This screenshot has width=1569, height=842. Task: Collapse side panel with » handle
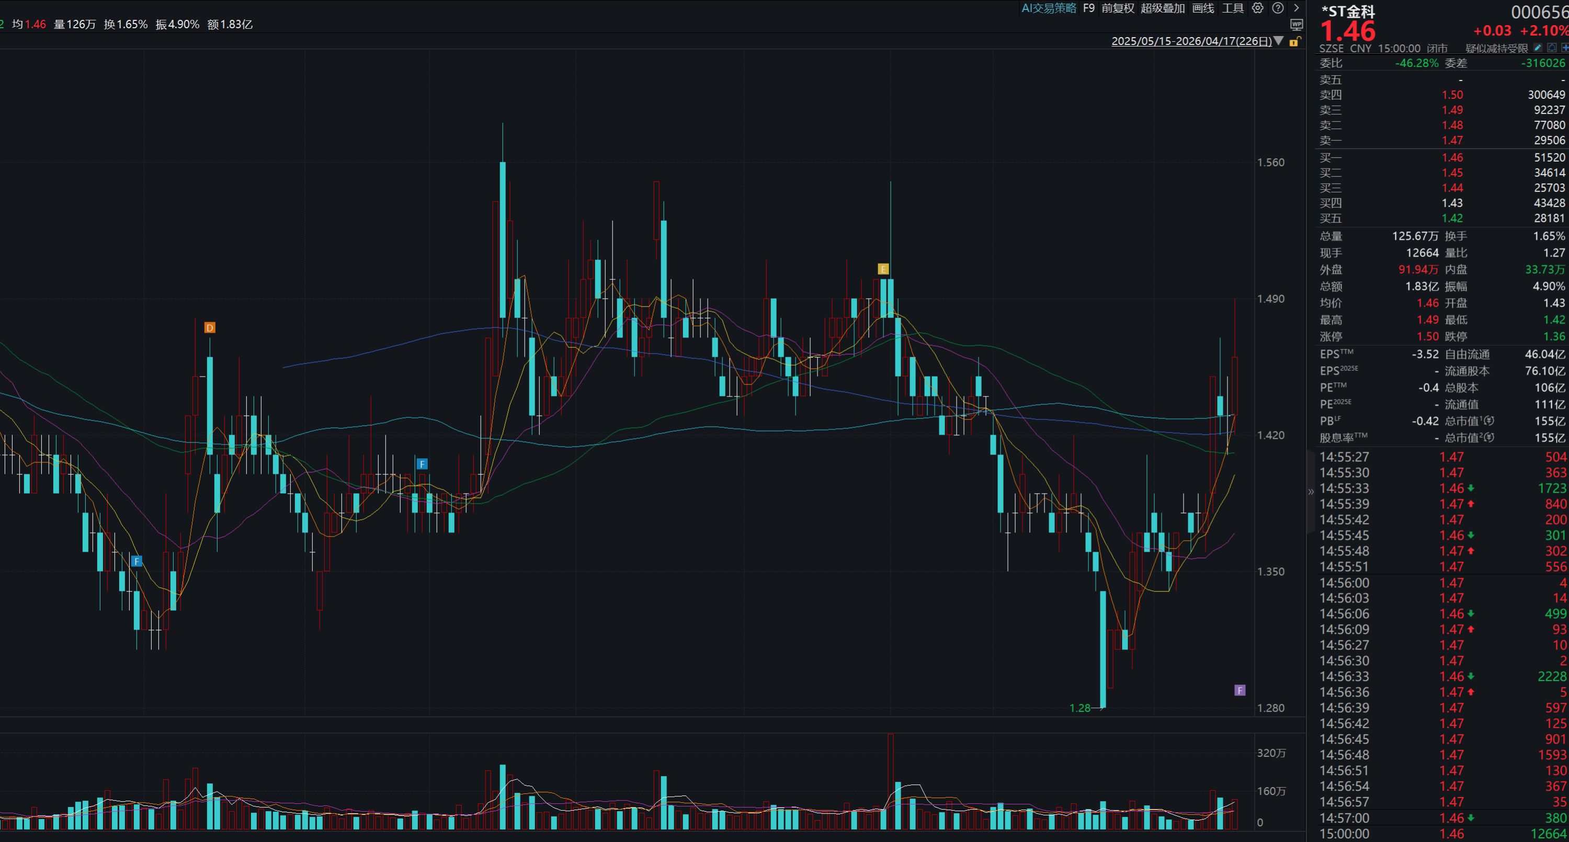click(x=1311, y=491)
